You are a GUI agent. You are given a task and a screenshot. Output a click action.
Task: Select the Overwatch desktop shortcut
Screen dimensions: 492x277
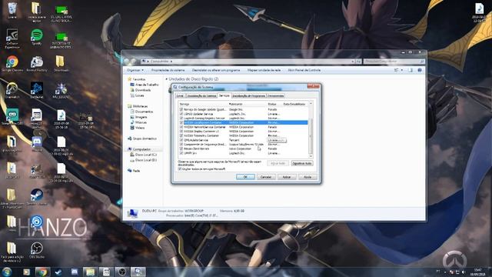pos(12,90)
